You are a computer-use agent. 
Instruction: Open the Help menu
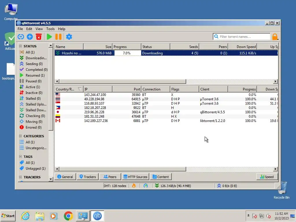point(62,29)
